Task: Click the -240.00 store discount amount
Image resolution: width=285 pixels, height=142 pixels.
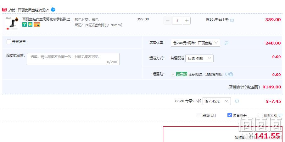Action: tap(272, 43)
